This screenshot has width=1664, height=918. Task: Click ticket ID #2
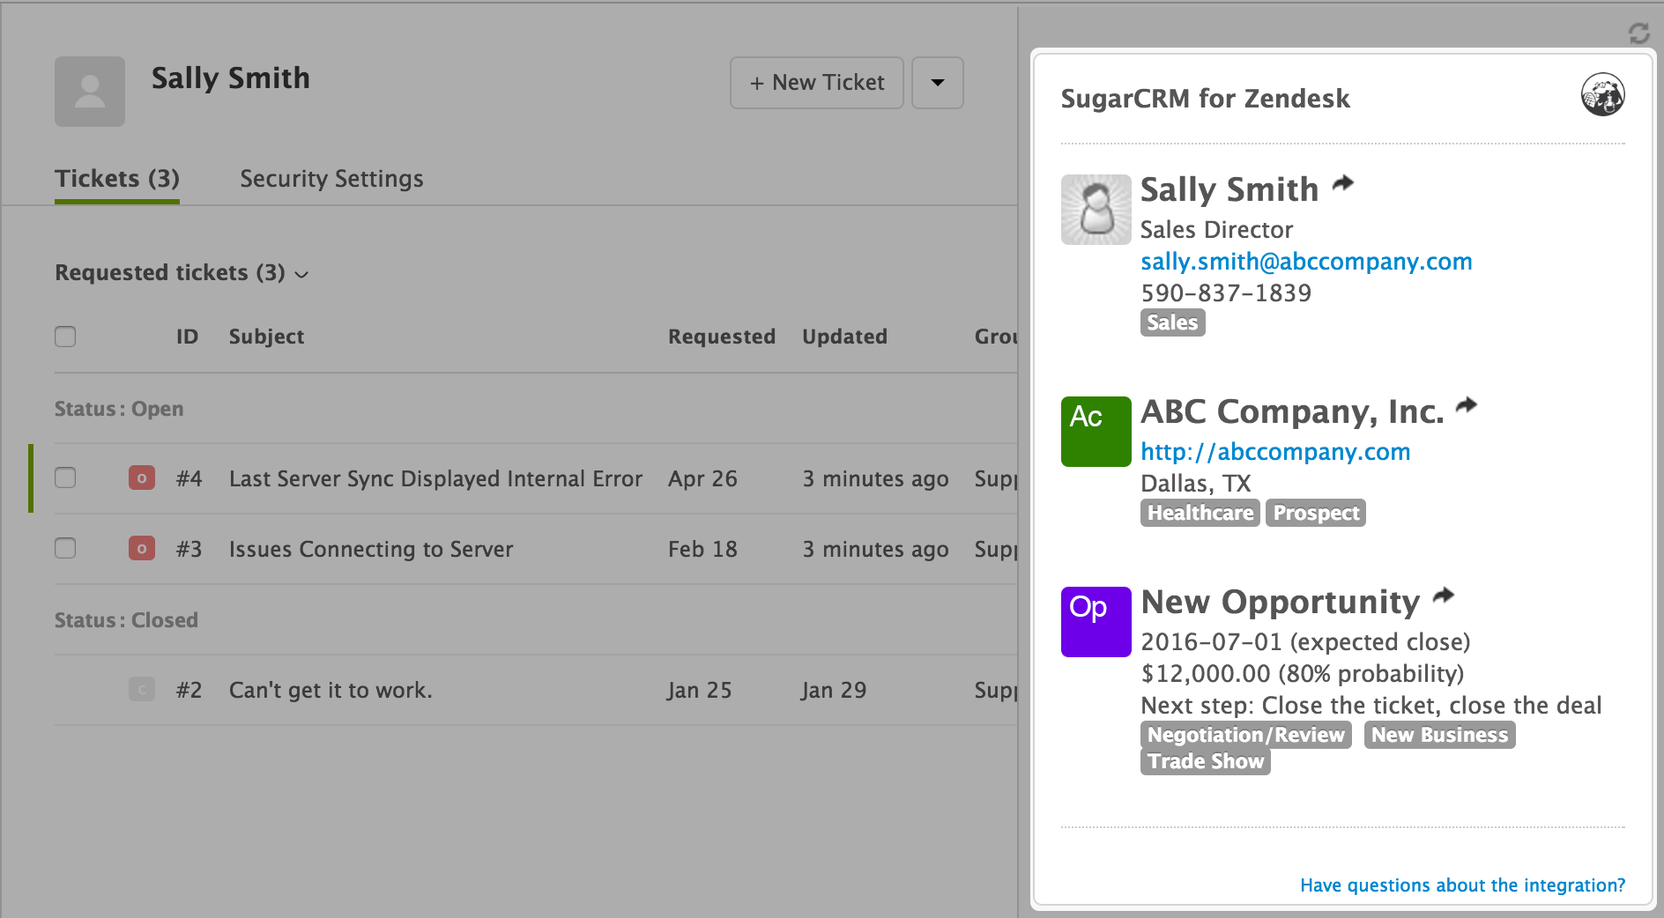189,690
